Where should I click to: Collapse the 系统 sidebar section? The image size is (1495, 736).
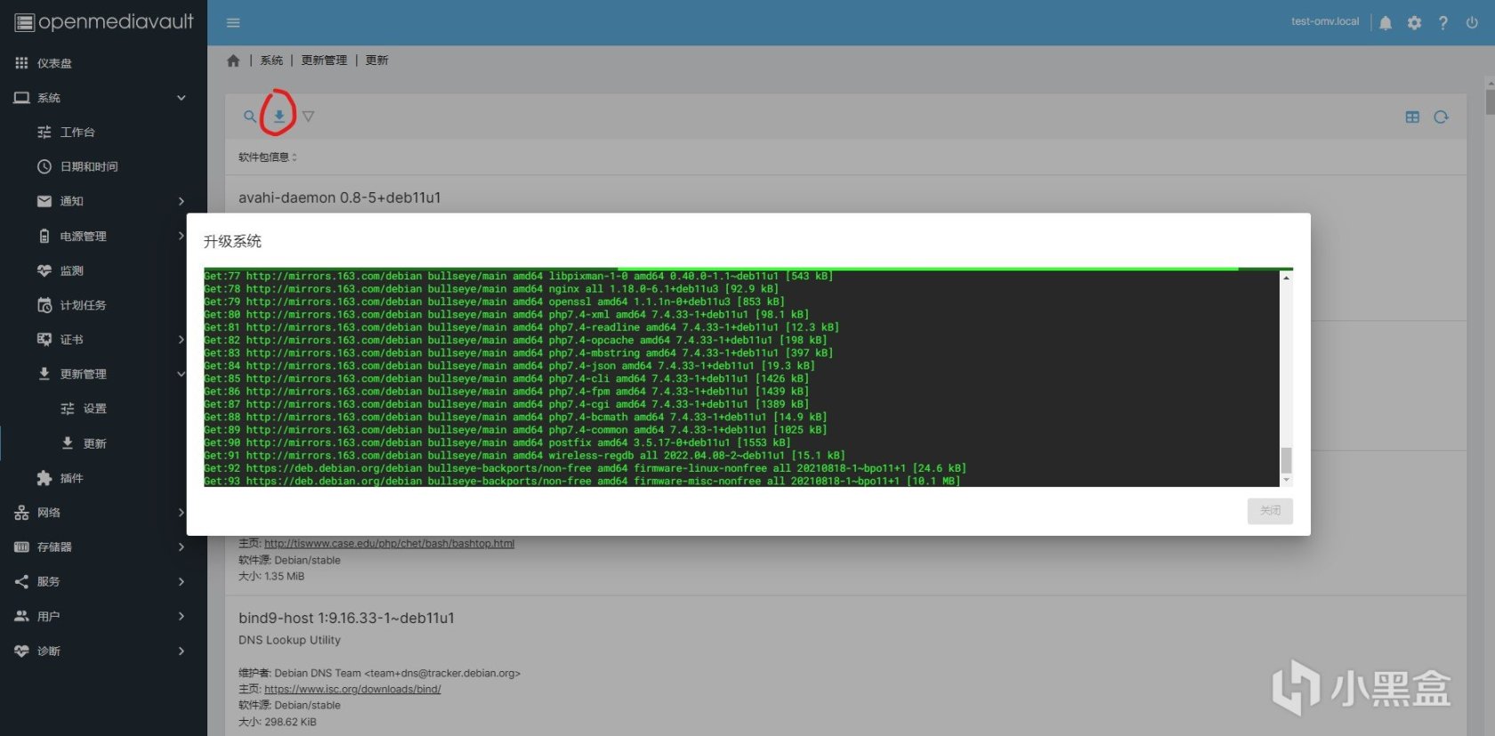103,98
